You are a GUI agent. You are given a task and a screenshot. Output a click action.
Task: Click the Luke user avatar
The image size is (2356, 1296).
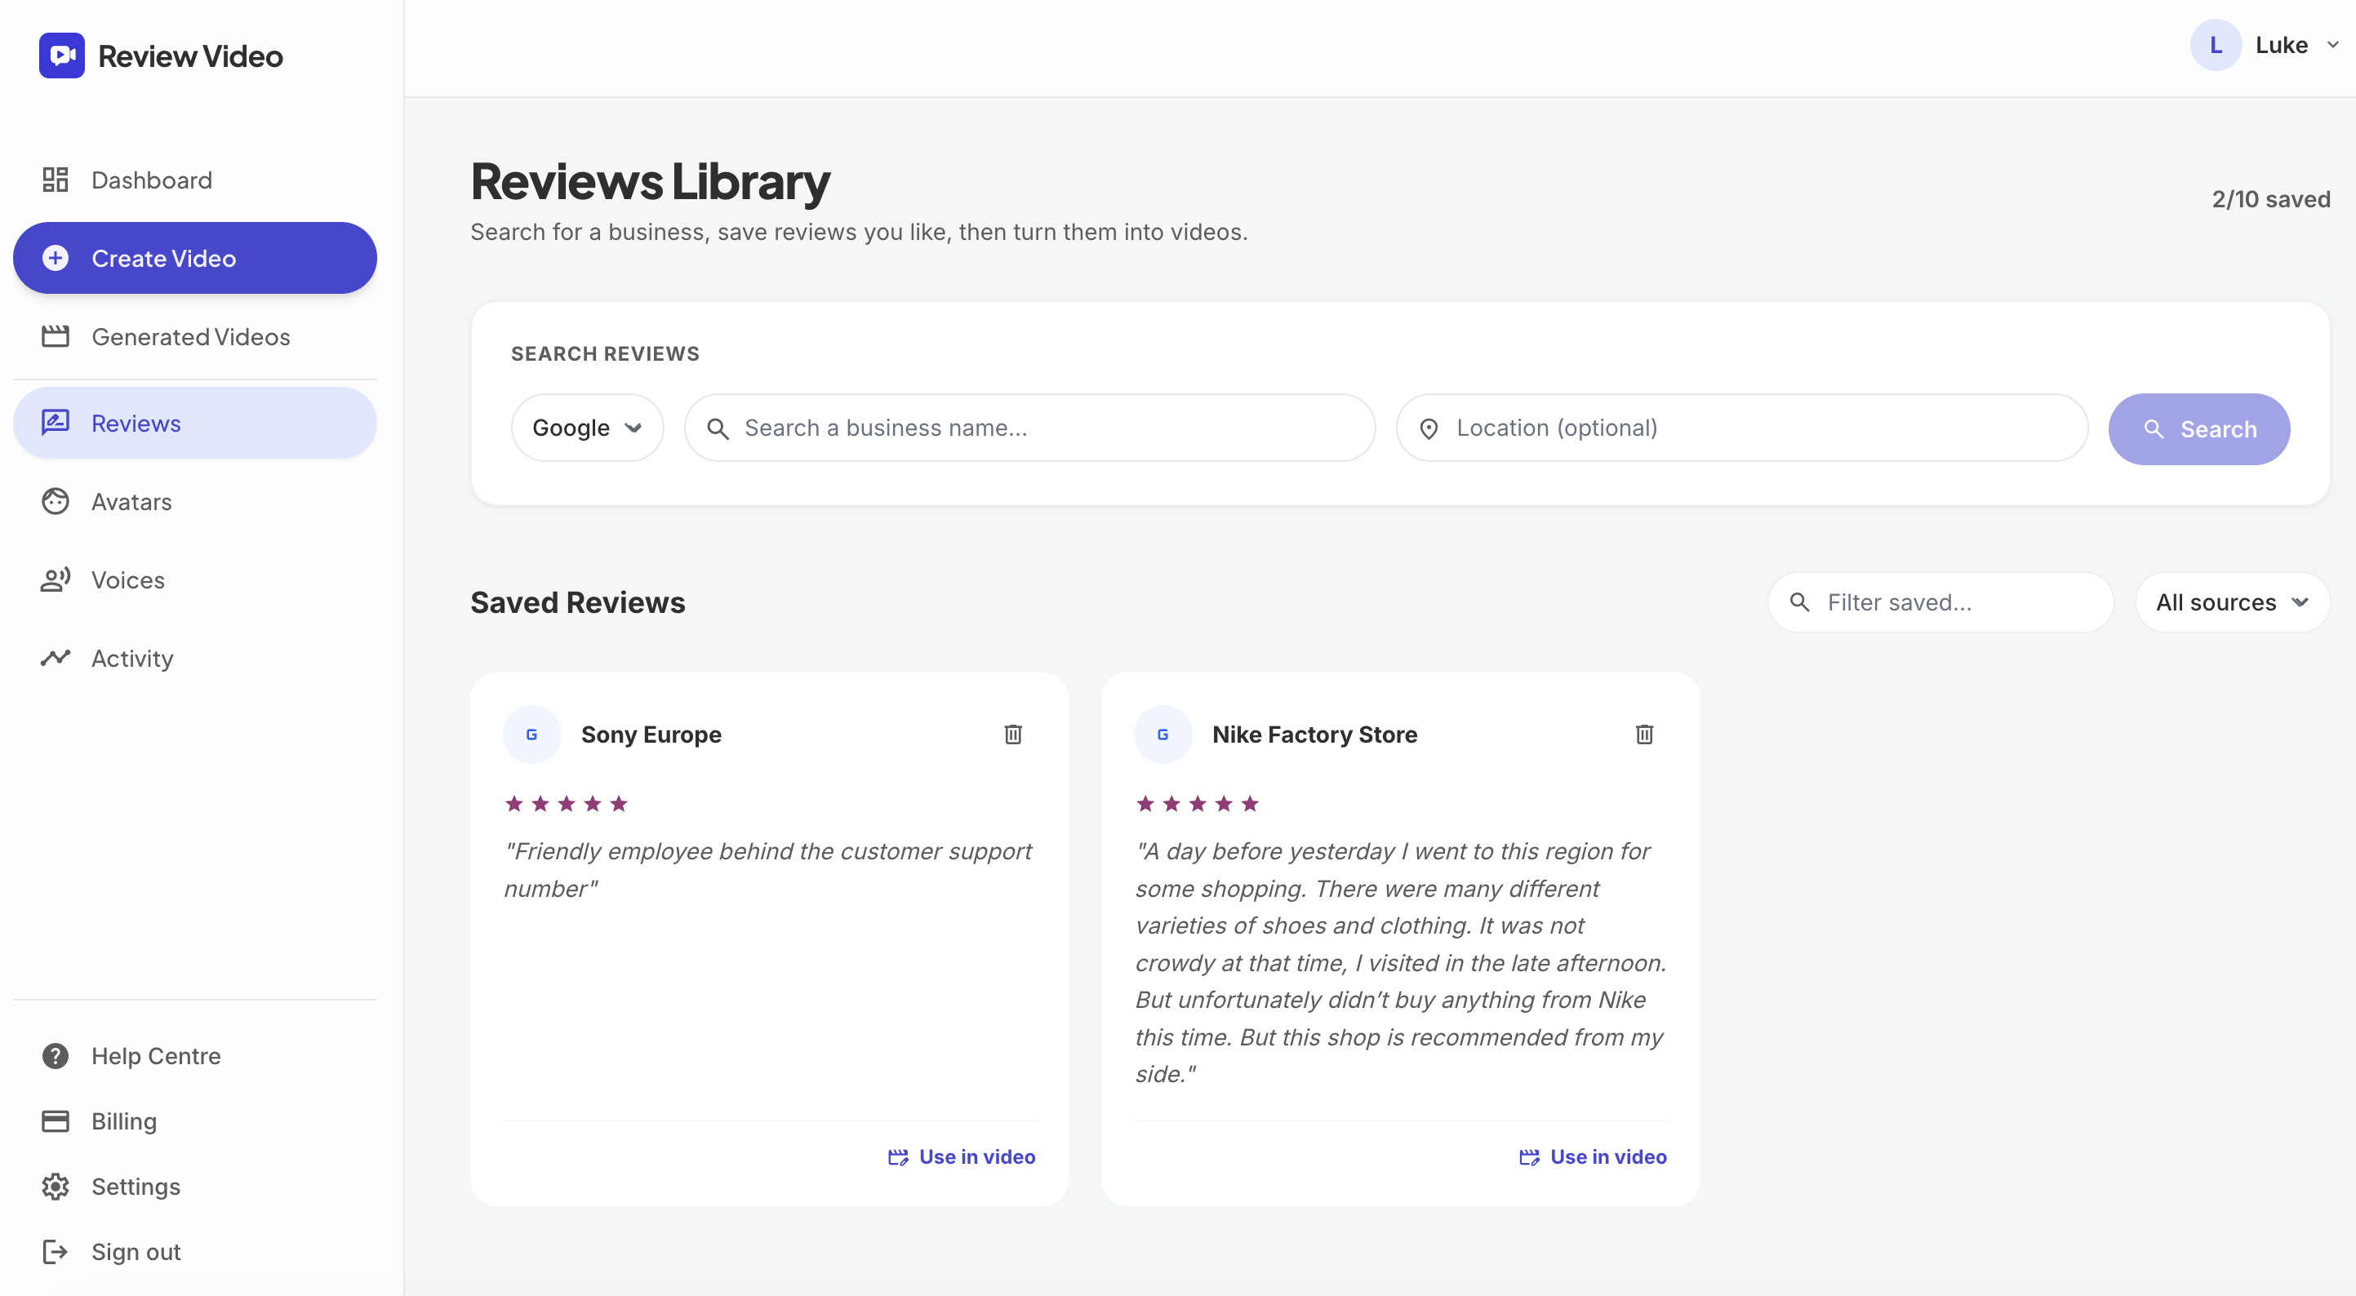[2215, 45]
